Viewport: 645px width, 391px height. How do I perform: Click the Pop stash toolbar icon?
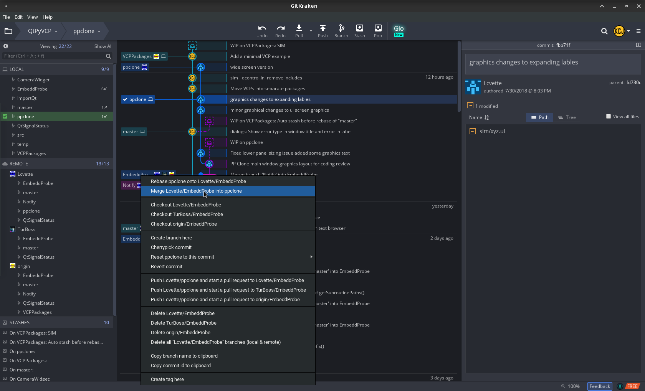378,31
